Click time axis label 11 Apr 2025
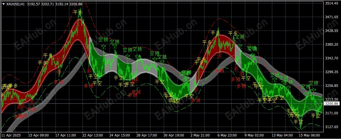This screenshot has width=341, height=139. pyautogui.click(x=11, y=135)
